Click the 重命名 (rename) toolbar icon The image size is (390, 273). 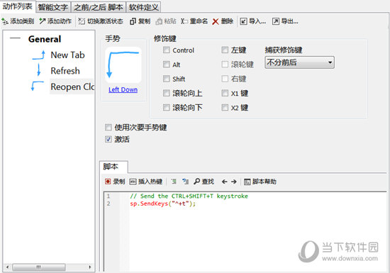pyautogui.click(x=184, y=21)
